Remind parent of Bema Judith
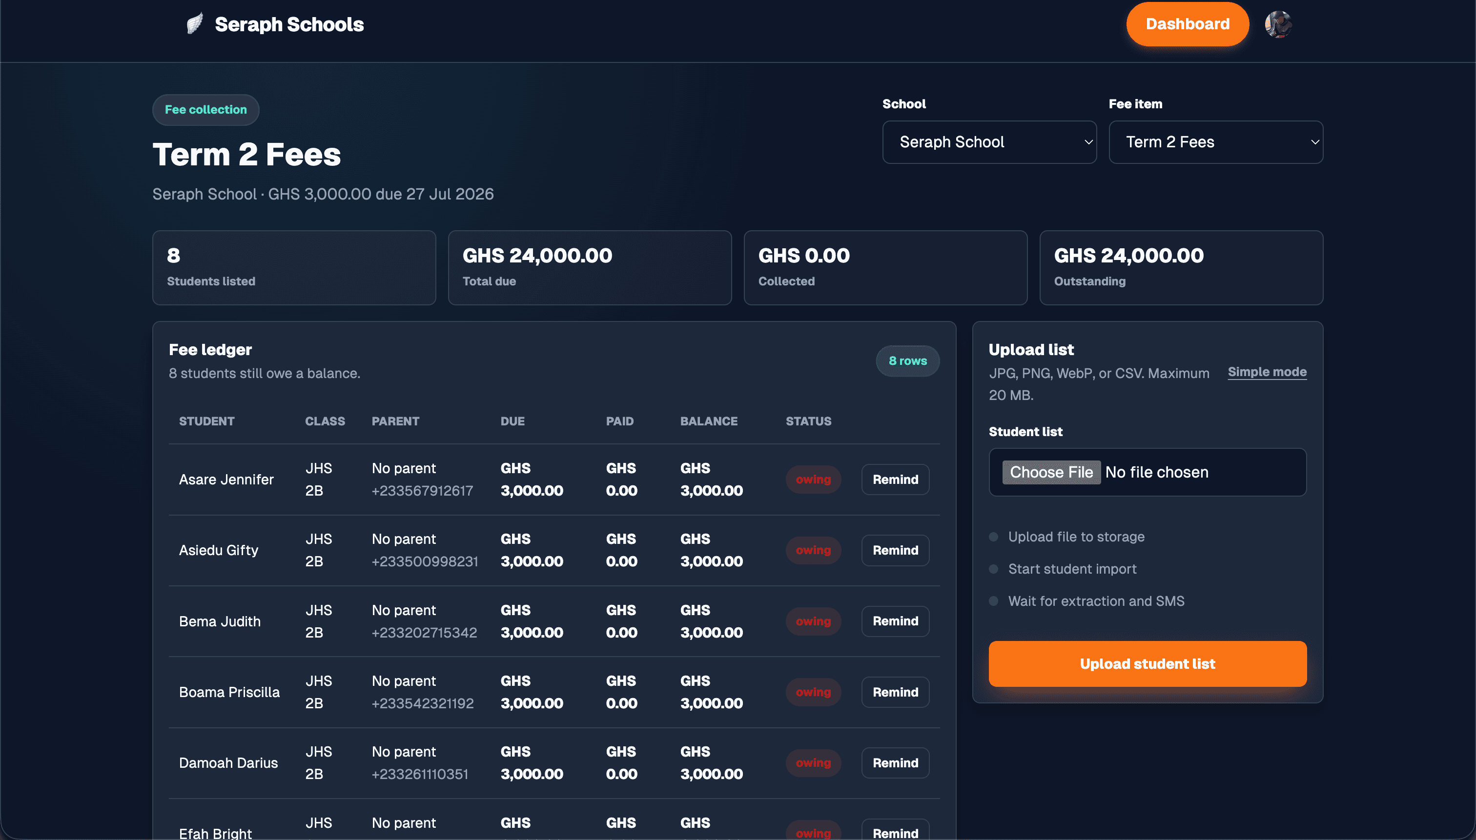The width and height of the screenshot is (1476, 840). pos(895,621)
